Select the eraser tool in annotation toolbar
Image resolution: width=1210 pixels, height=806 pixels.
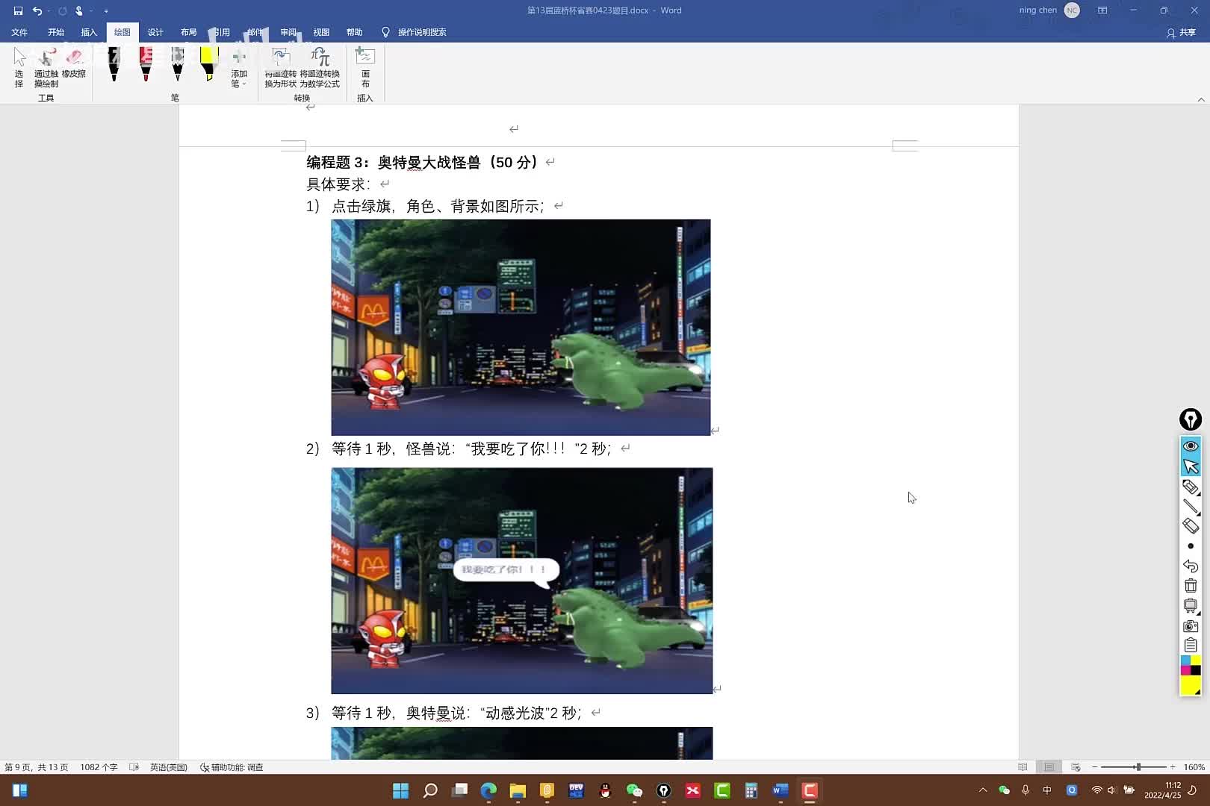coord(1191,526)
